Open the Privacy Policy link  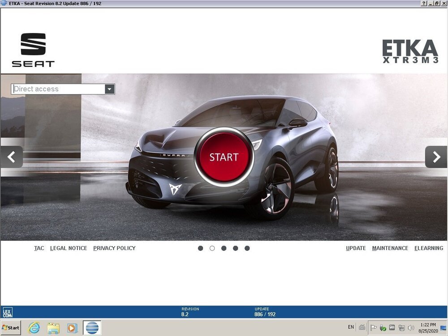point(114,248)
